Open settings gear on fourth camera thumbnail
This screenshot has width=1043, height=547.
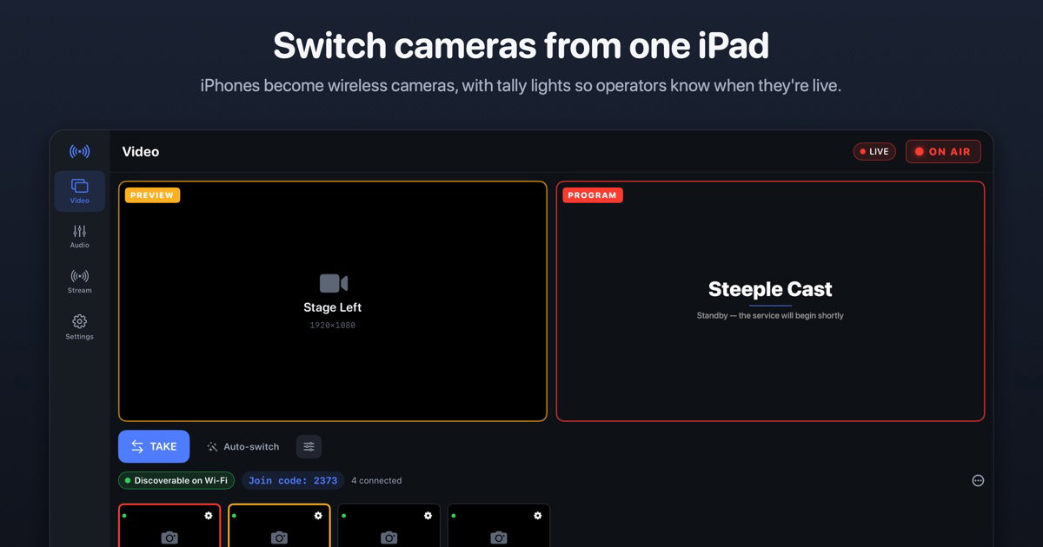[537, 516]
